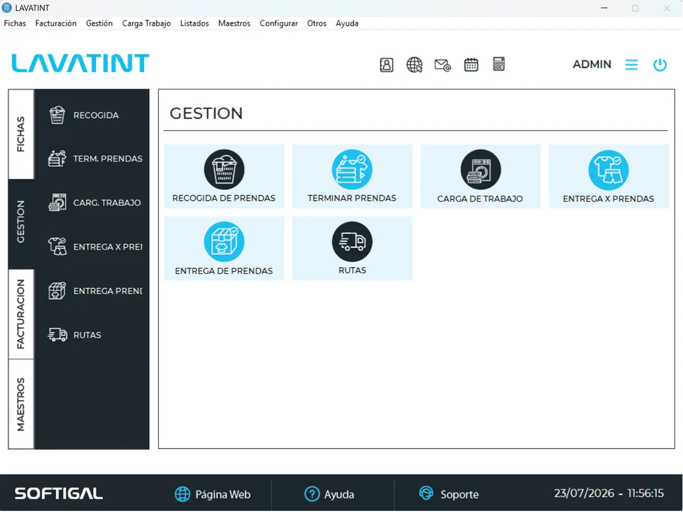Open the Gestión menu
This screenshot has width=683, height=512.
99,24
